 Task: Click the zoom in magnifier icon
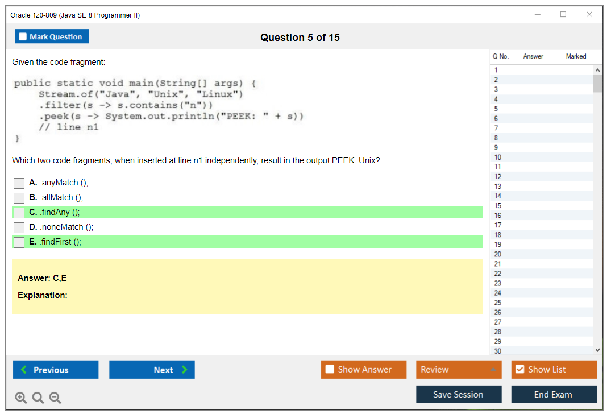click(20, 398)
